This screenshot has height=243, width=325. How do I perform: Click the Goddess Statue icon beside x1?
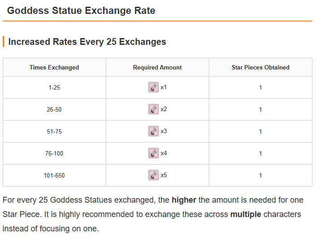click(x=153, y=87)
